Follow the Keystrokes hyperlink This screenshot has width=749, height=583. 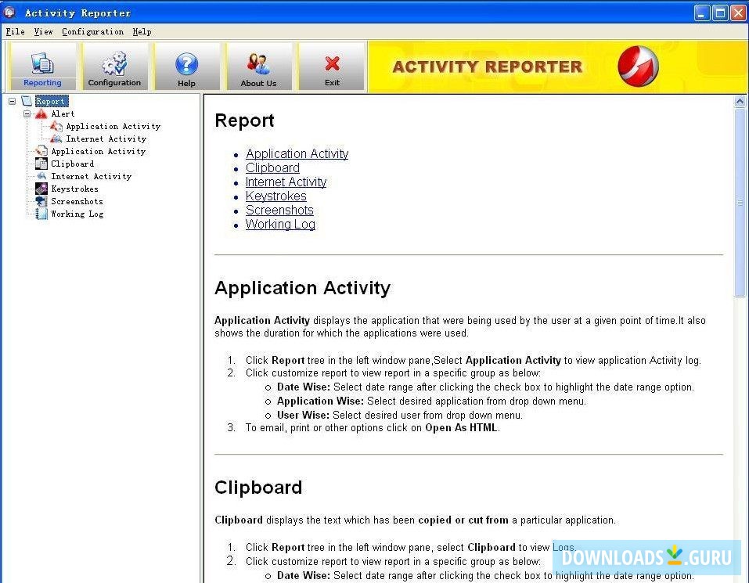click(275, 196)
